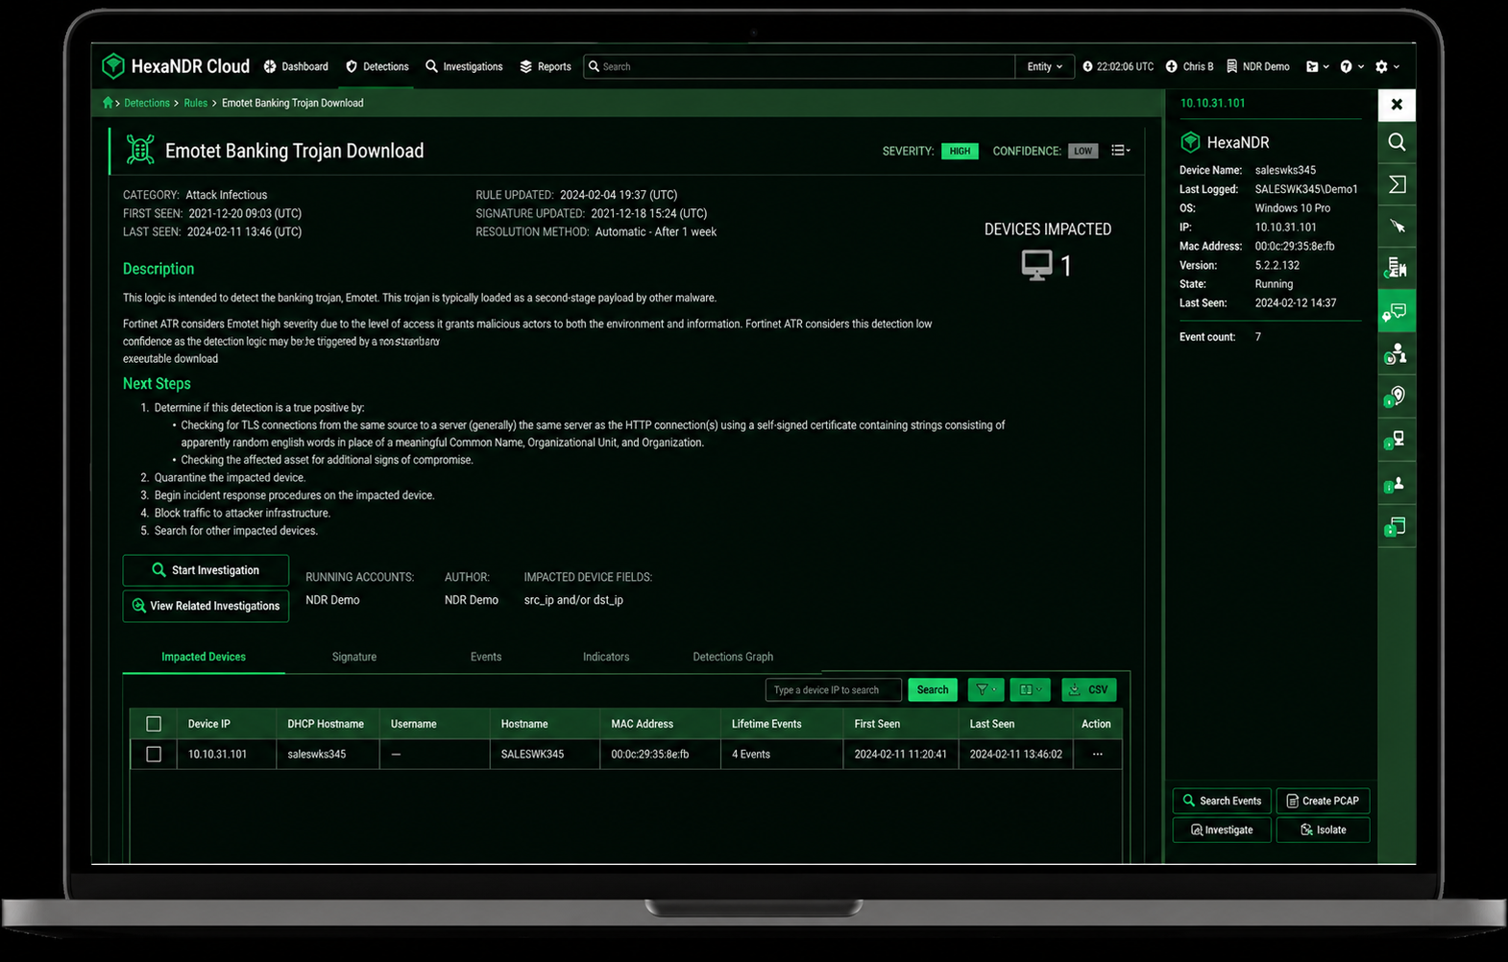The image size is (1508, 962).
Task: Click the cursor pointer icon in sidebar
Action: 1397,227
